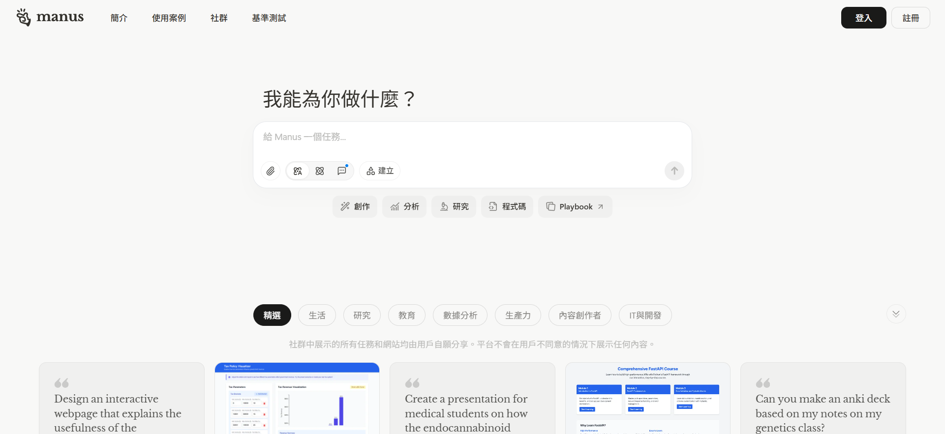This screenshot has width=945, height=434.
Task: Select the 數據分析 category tab
Action: [460, 315]
